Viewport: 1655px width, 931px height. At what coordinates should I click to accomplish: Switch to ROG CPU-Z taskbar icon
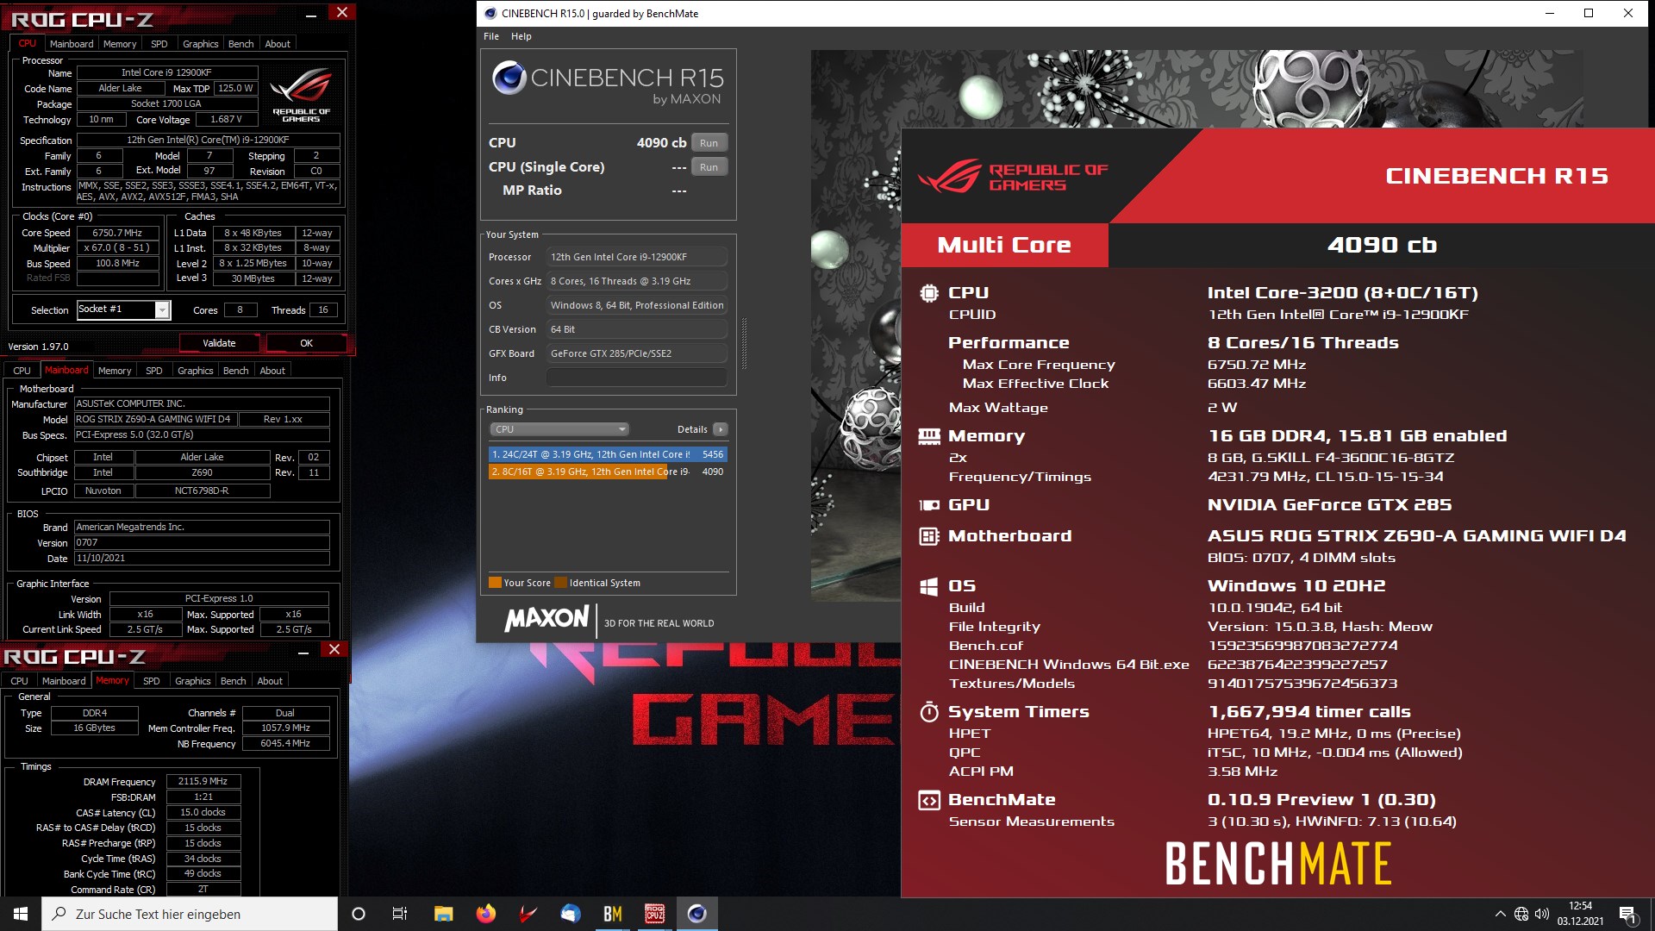(x=655, y=914)
